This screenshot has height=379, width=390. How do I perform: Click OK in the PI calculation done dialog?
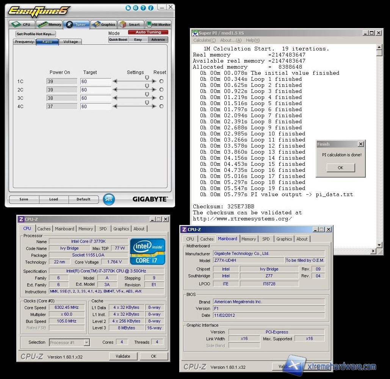click(340, 168)
